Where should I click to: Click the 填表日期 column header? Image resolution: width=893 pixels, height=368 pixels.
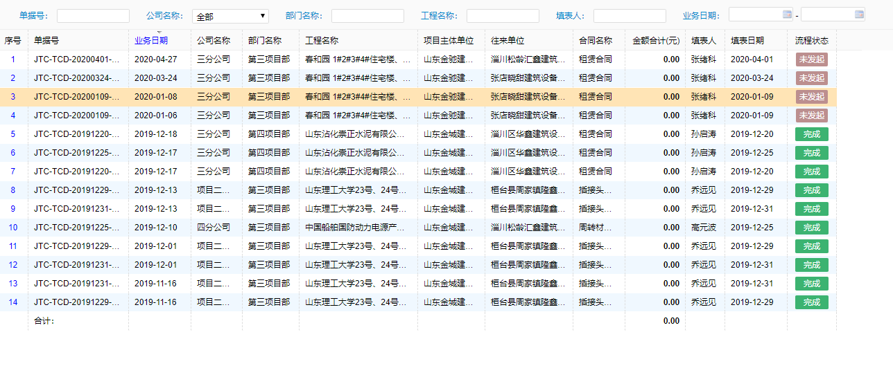[747, 41]
